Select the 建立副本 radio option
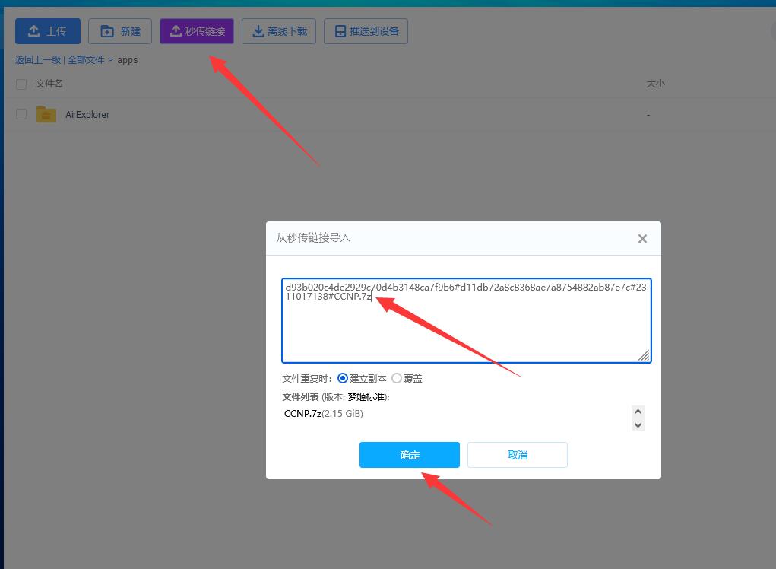The image size is (776, 569). tap(343, 378)
